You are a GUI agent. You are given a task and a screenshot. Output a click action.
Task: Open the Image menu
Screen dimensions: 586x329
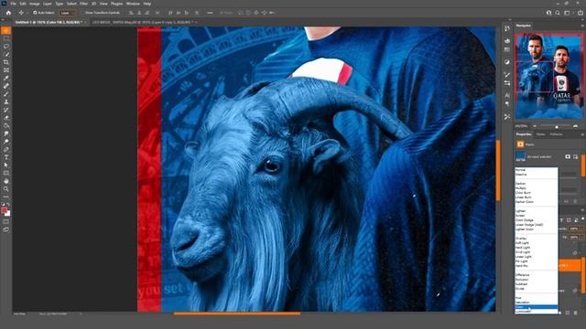34,4
